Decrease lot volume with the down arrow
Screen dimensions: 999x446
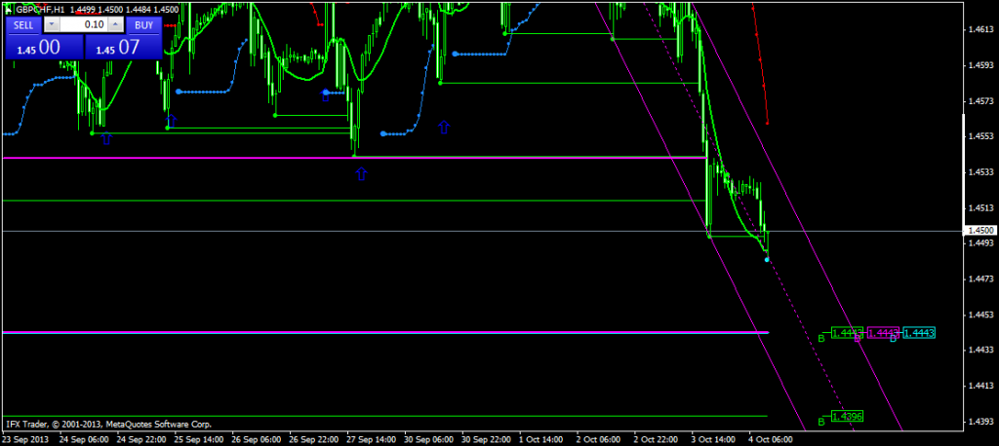coord(52,23)
